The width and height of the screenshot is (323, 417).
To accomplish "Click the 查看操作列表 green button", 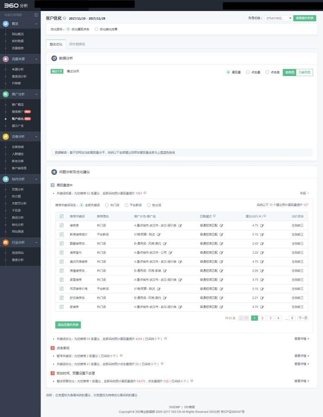I will point(304,18).
